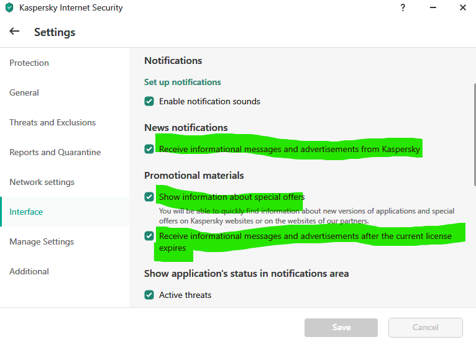Open the Additional section in sidebar

65,271
